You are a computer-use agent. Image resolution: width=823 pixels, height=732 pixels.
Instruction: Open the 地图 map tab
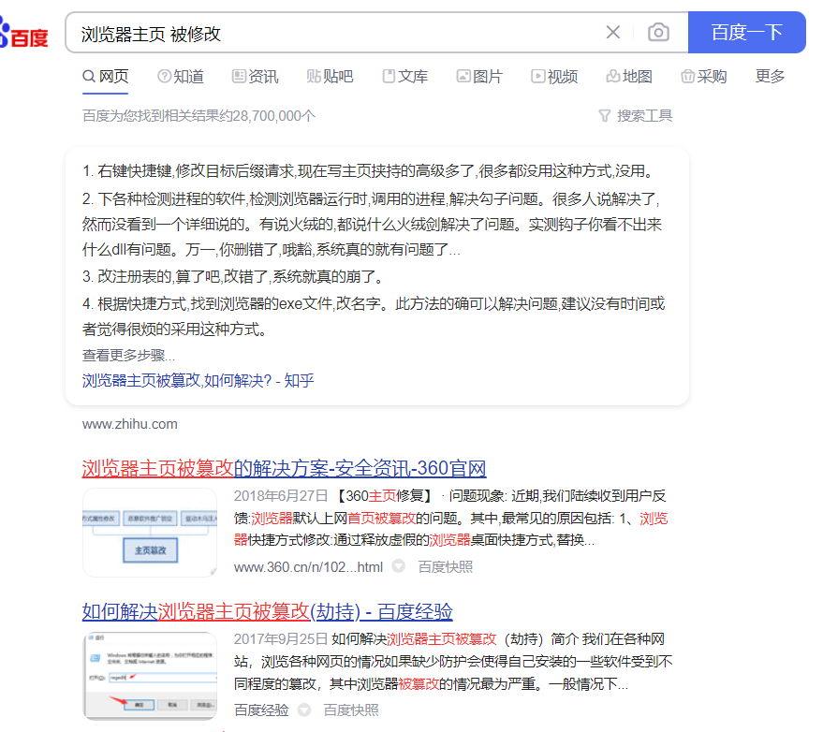(629, 77)
